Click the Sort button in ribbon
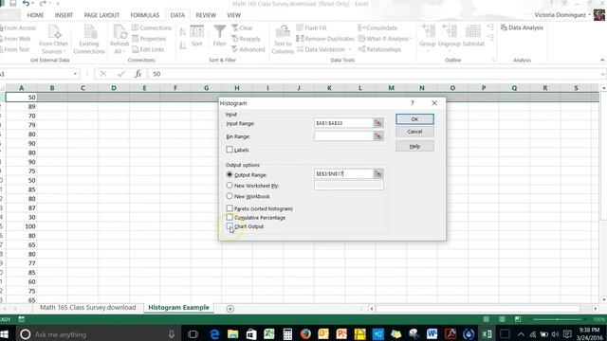Viewport: 607px width, 341px height. pyautogui.click(x=196, y=36)
